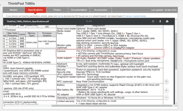Click the PDF page number indicator

[89, 21]
